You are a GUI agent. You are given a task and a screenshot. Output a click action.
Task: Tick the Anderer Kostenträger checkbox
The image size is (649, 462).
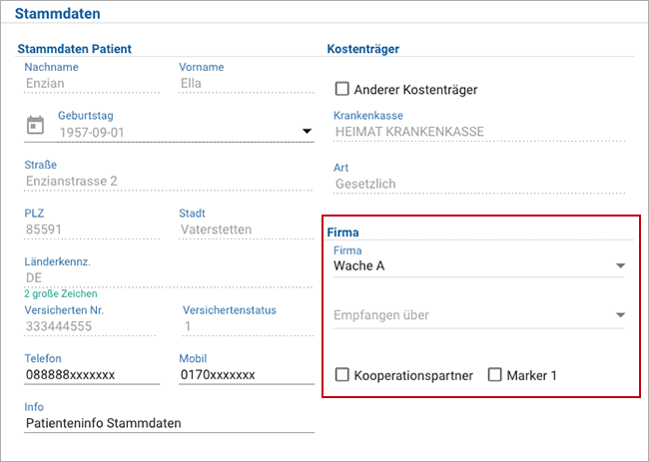pyautogui.click(x=341, y=89)
